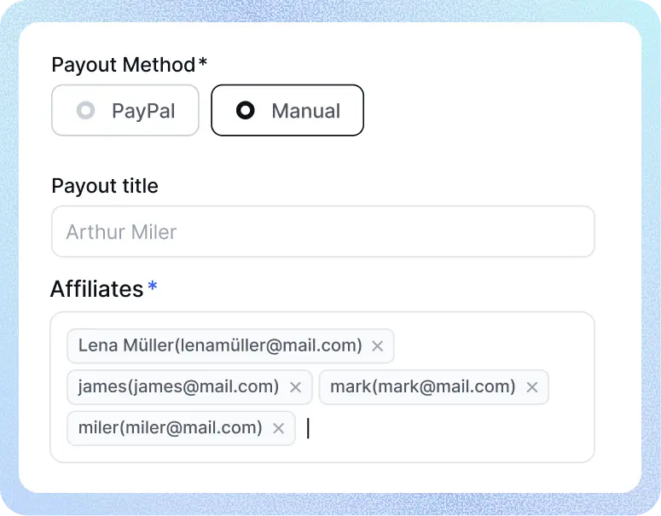Click the Payout Method label
The height and width of the screenshot is (516, 661).
pos(123,65)
